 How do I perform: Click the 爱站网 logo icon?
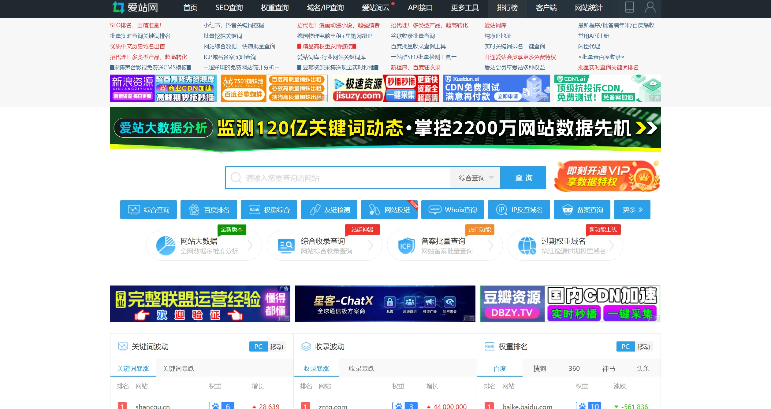118,7
